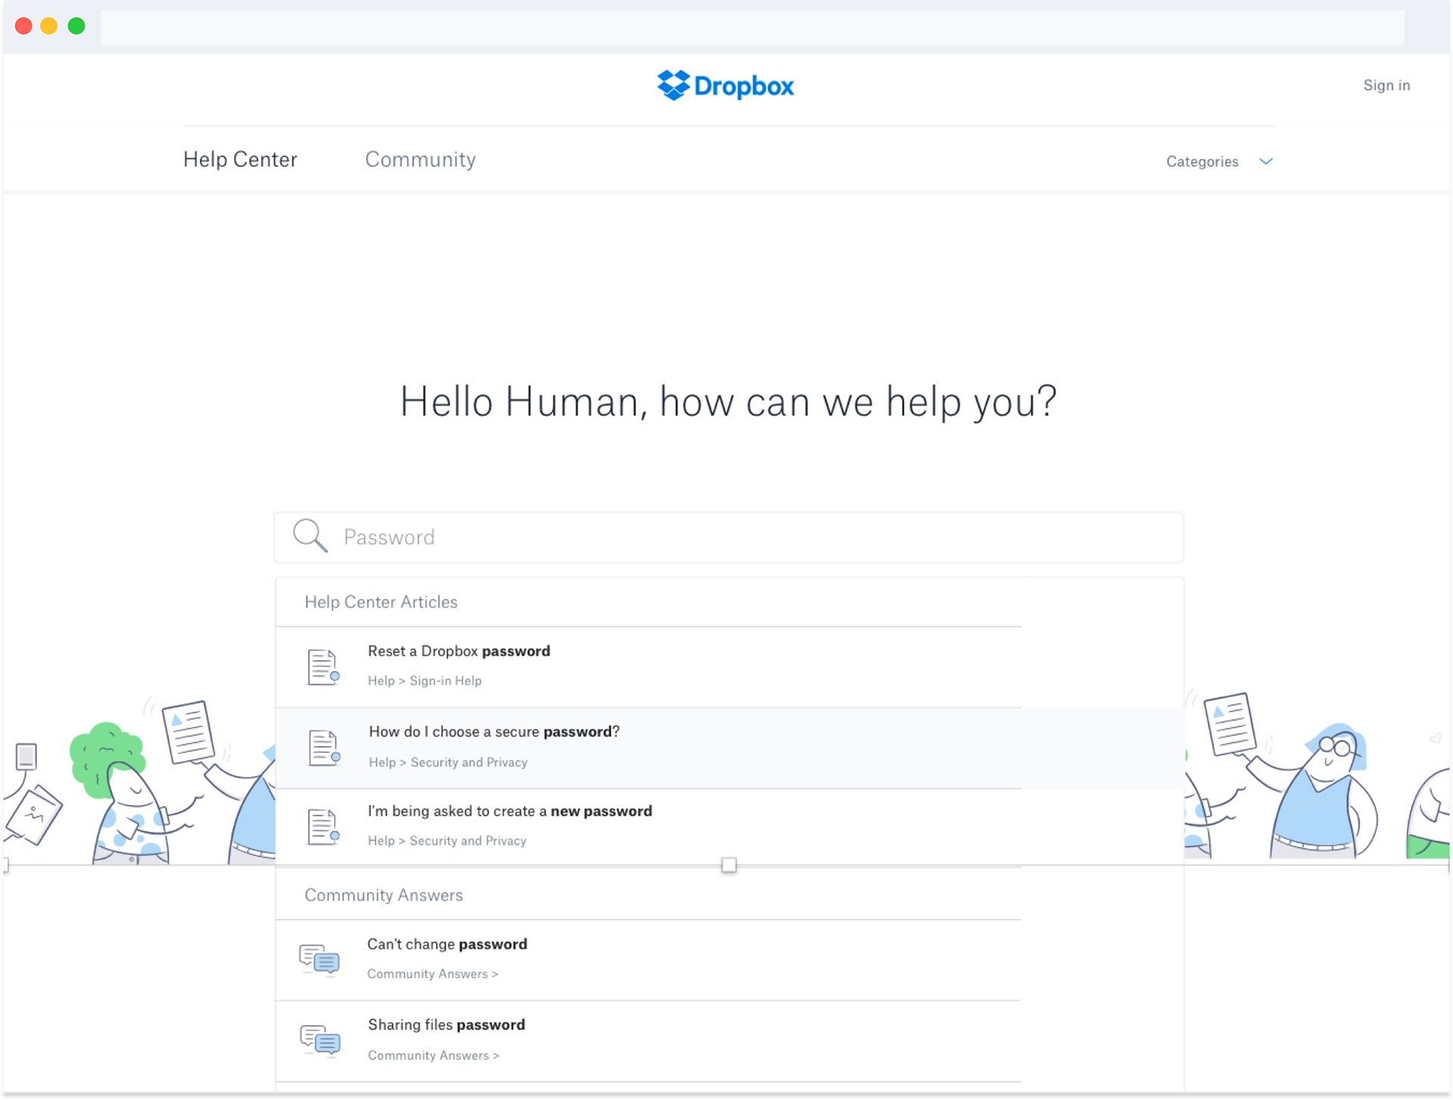The width and height of the screenshot is (1453, 1100).
Task: Click the green maximize window button
Action: (x=76, y=26)
